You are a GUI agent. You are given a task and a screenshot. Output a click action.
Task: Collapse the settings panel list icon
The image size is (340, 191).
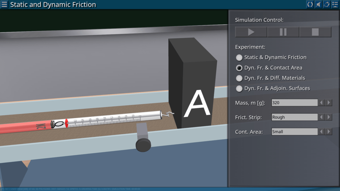pyautogui.click(x=335, y=4)
